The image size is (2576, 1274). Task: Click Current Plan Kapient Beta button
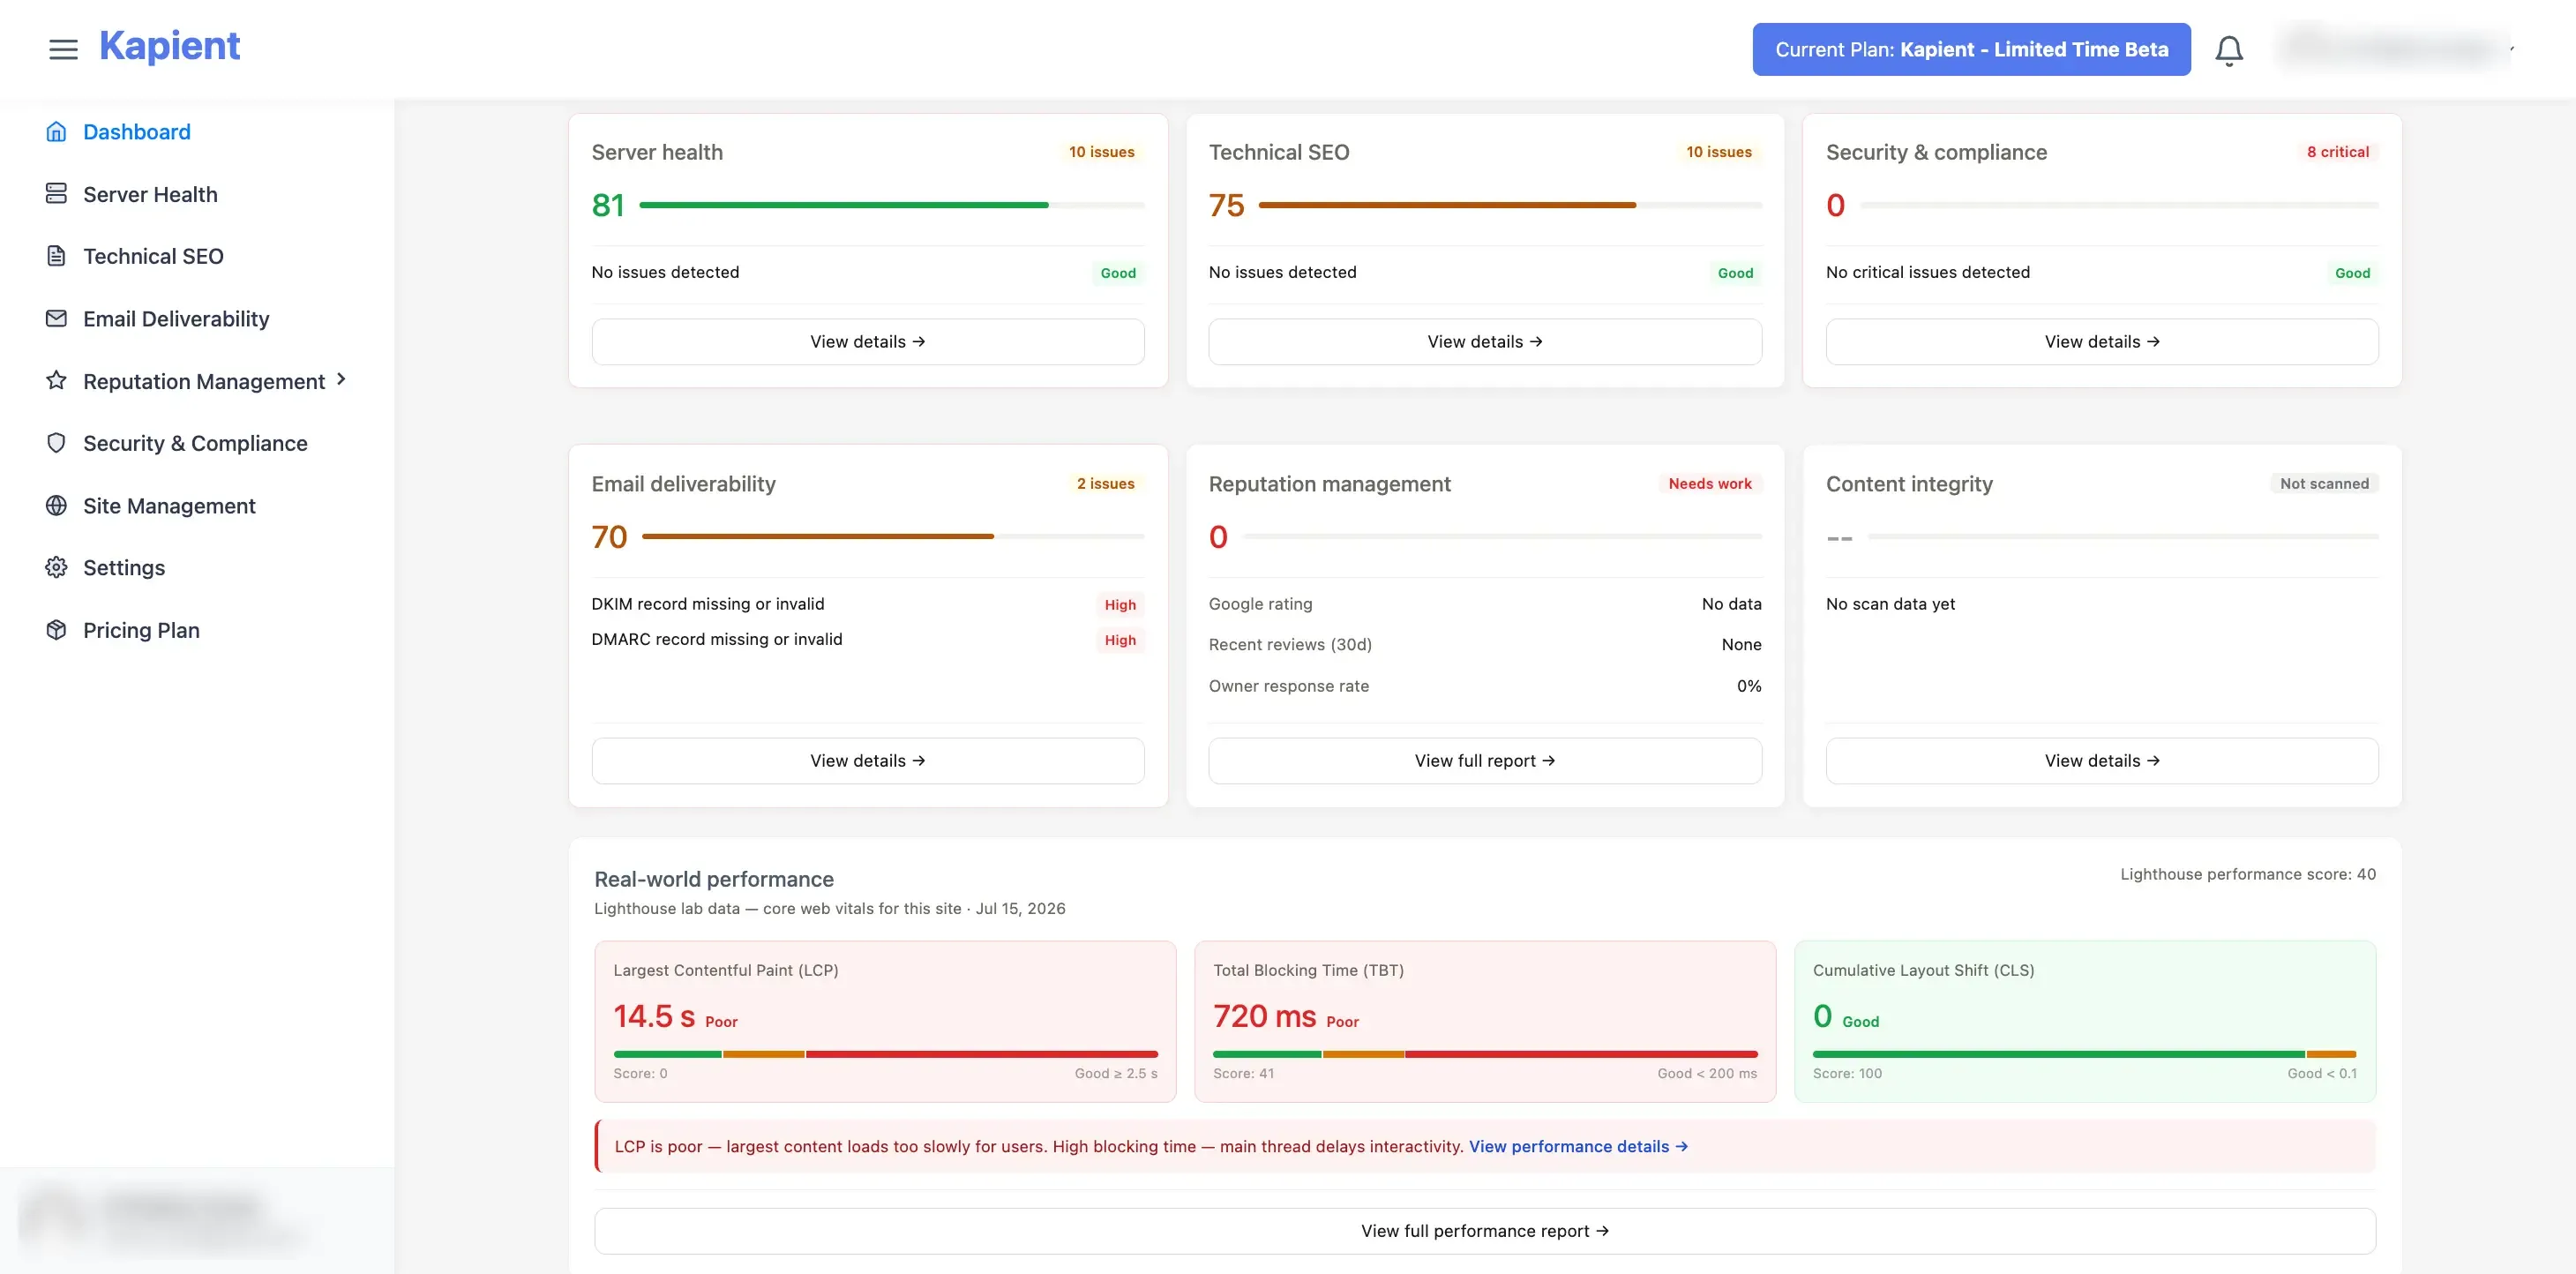click(x=1971, y=49)
